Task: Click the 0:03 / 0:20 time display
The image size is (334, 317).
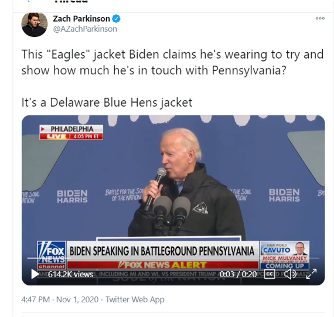Action: [238, 274]
